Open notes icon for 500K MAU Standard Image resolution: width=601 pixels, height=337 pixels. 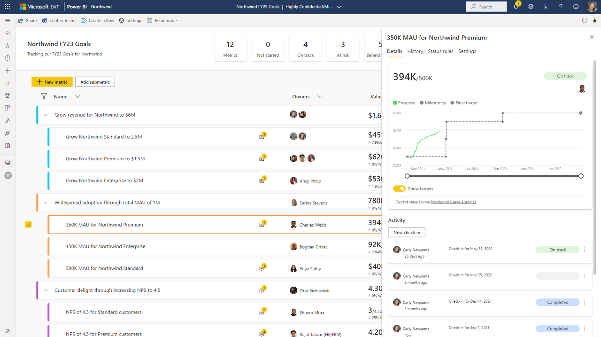(x=262, y=268)
